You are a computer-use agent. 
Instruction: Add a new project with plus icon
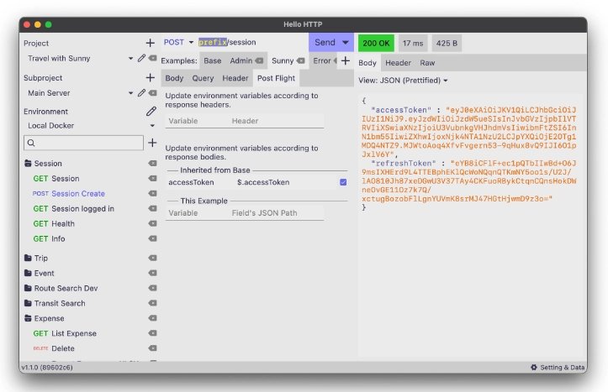tap(150, 43)
